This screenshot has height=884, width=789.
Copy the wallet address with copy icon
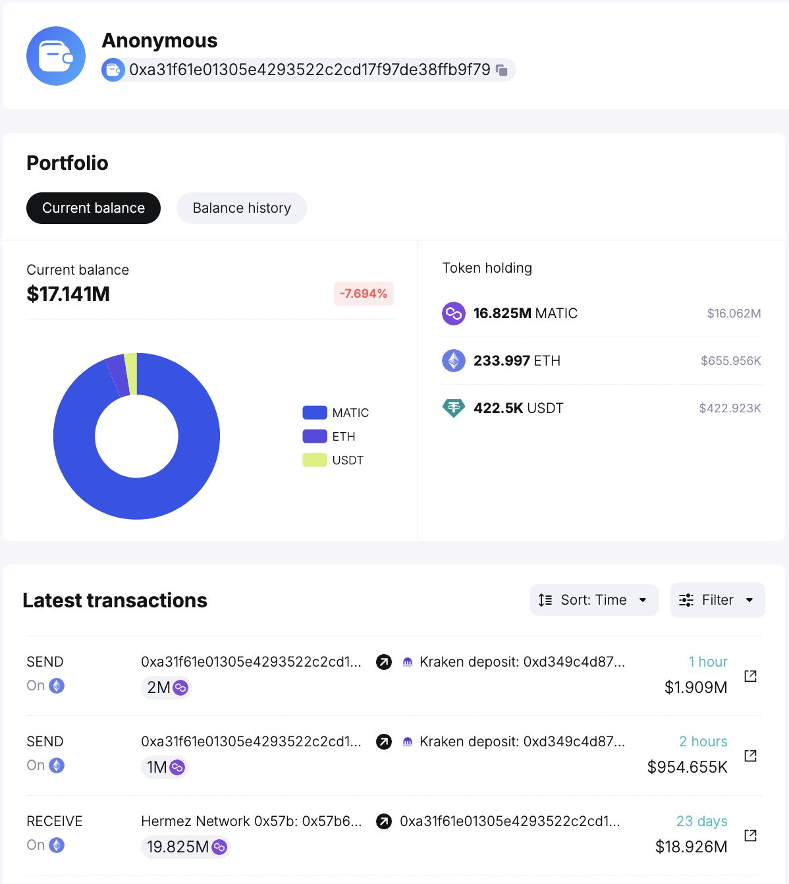coord(502,70)
